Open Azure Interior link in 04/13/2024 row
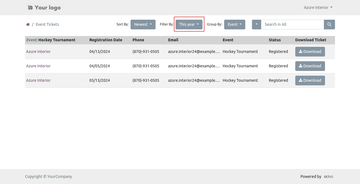 coord(38,52)
